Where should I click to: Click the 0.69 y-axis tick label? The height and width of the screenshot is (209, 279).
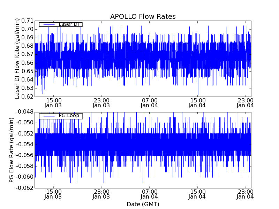[x=28, y=38]
